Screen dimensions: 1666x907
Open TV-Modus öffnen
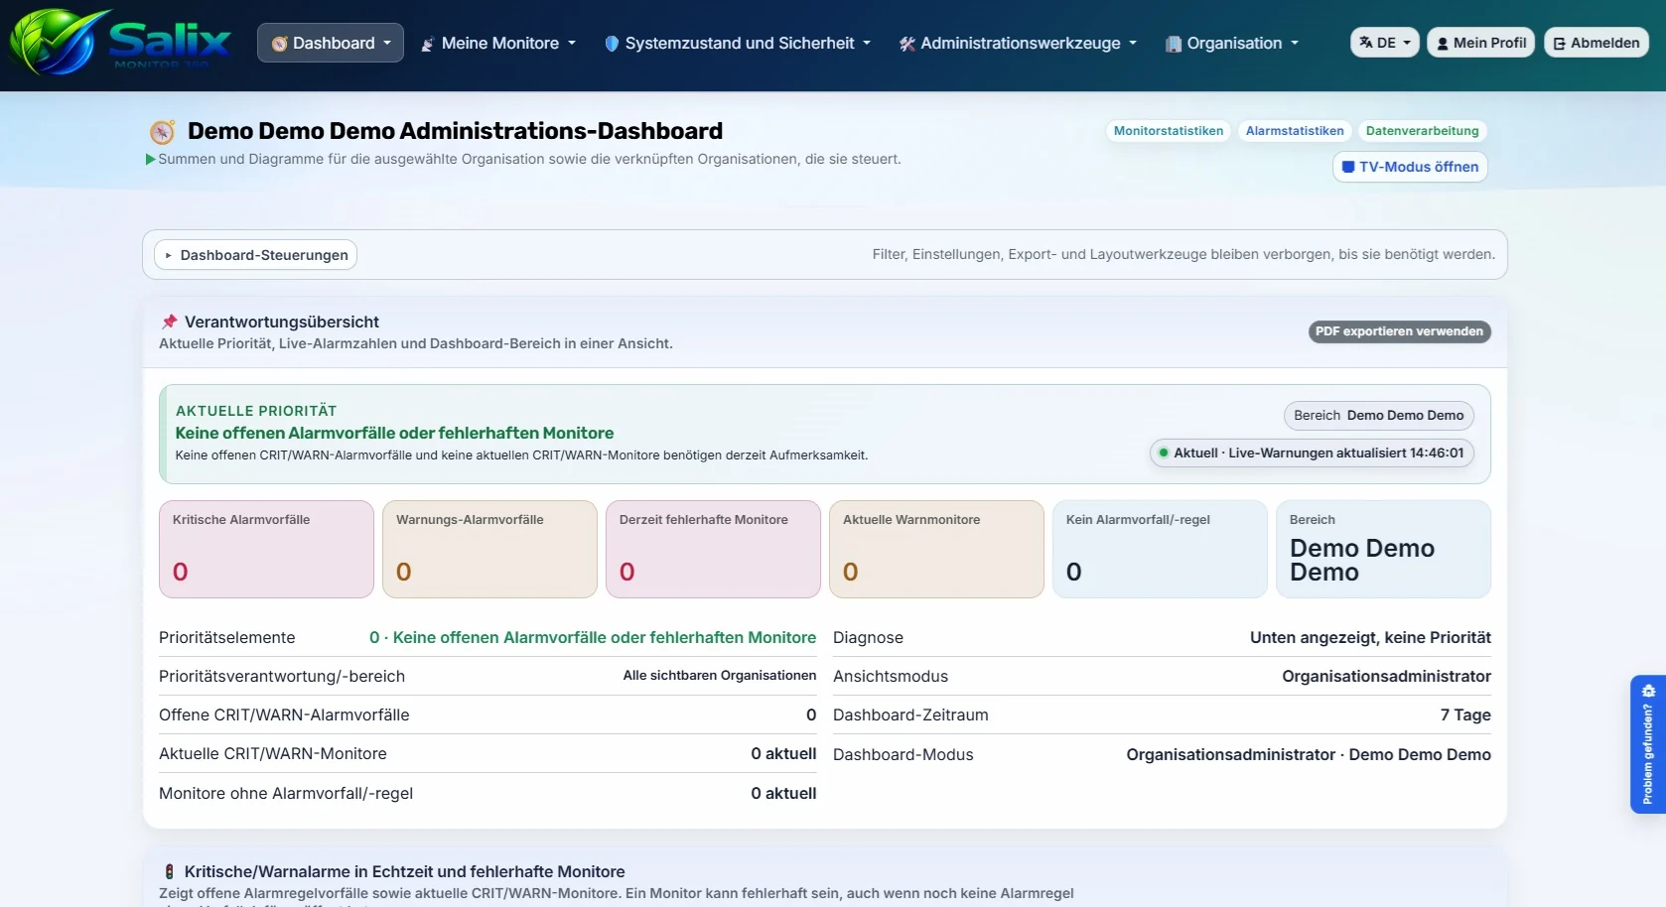(1410, 167)
